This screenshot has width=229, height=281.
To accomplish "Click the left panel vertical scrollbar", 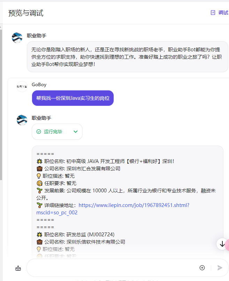I will coord(1,105).
